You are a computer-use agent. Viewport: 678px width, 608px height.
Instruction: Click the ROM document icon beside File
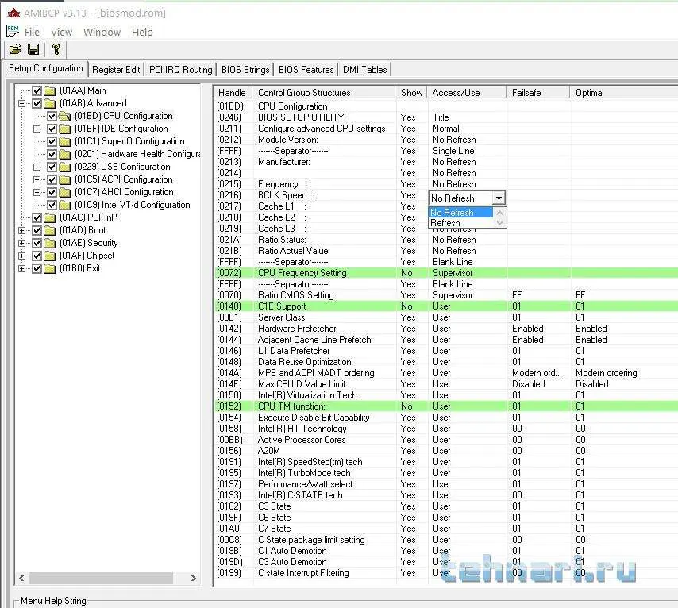(x=12, y=32)
